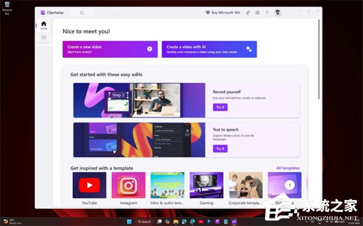
Task: Click the 'Nice to meet you!' heading
Action: [87, 31]
